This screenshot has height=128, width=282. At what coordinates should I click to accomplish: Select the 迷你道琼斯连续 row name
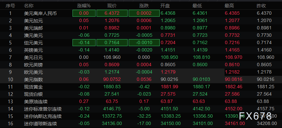40,124
